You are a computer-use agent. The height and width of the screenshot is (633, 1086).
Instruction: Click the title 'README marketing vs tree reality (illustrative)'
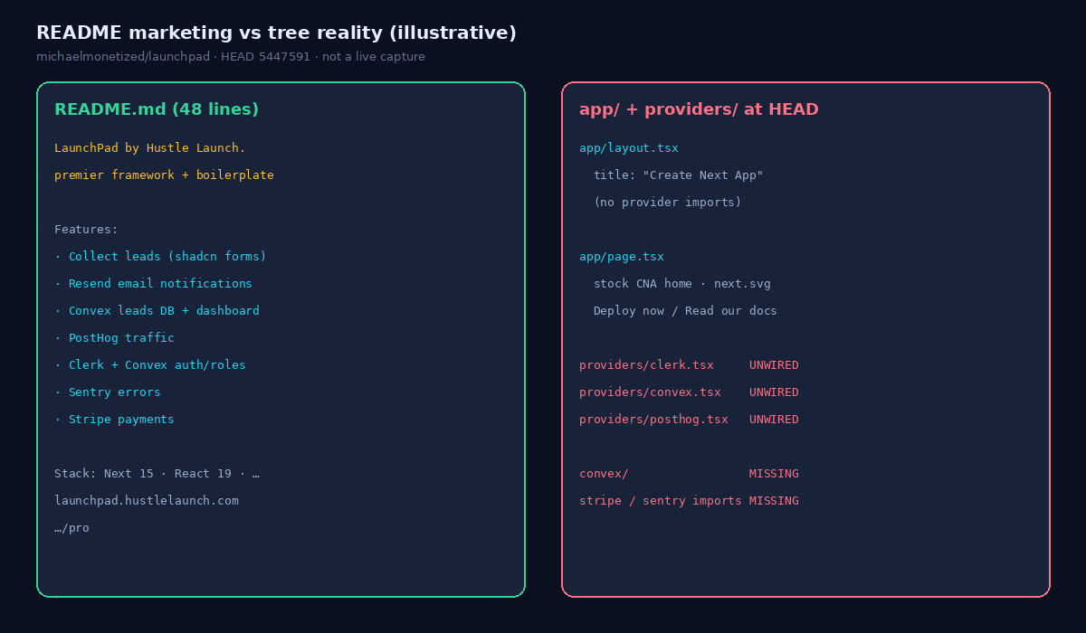276,33
